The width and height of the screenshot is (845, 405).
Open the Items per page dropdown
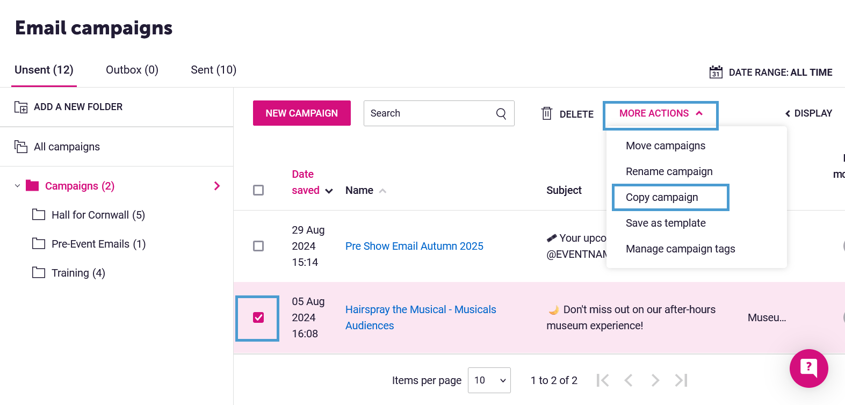coord(489,380)
